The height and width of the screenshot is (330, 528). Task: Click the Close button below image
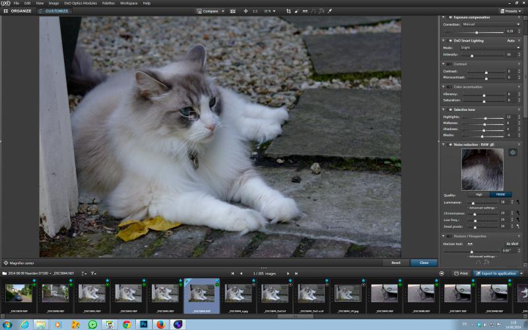(424, 263)
